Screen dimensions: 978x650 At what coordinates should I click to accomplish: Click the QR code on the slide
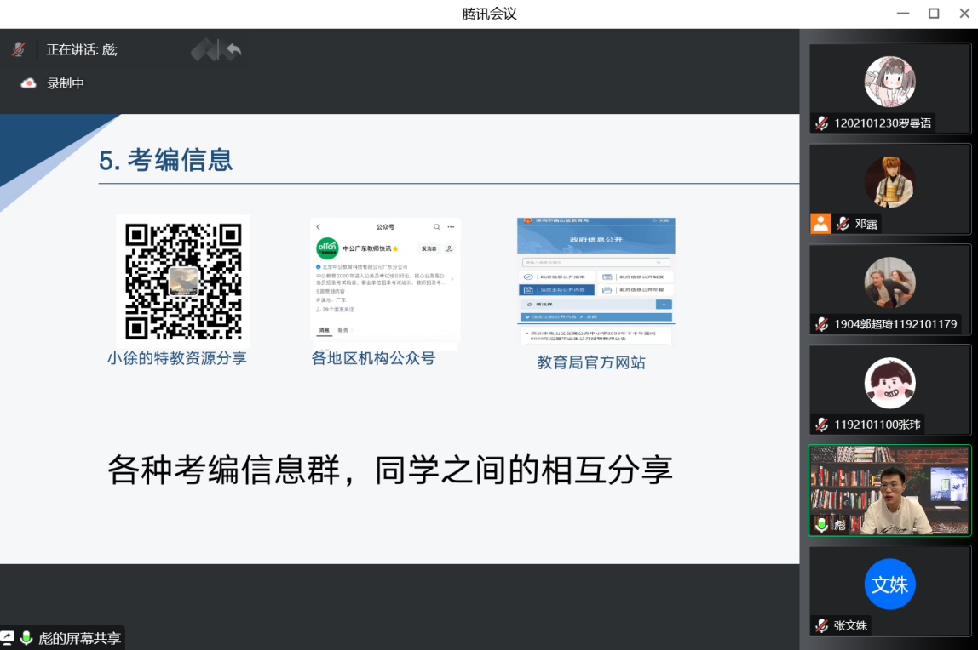point(183,281)
